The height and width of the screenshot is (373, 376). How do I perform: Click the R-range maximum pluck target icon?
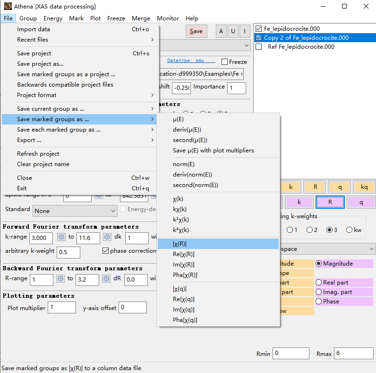[106, 278]
